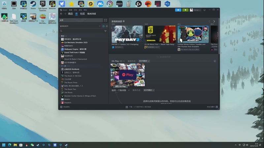Expand the games and software filter dropdown
Screen dimensions: 264x148
pyautogui.click(x=80, y=26)
